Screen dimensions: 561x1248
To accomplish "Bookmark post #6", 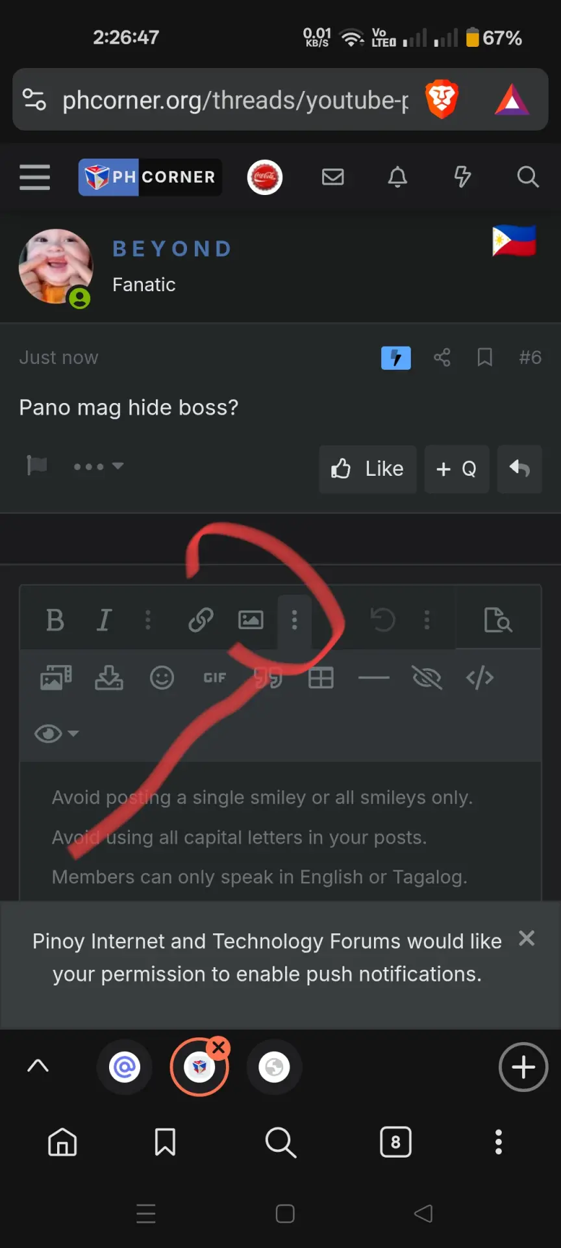I will pyautogui.click(x=484, y=357).
